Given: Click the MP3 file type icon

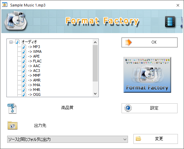Looking at the screenshot, I should [12, 108].
